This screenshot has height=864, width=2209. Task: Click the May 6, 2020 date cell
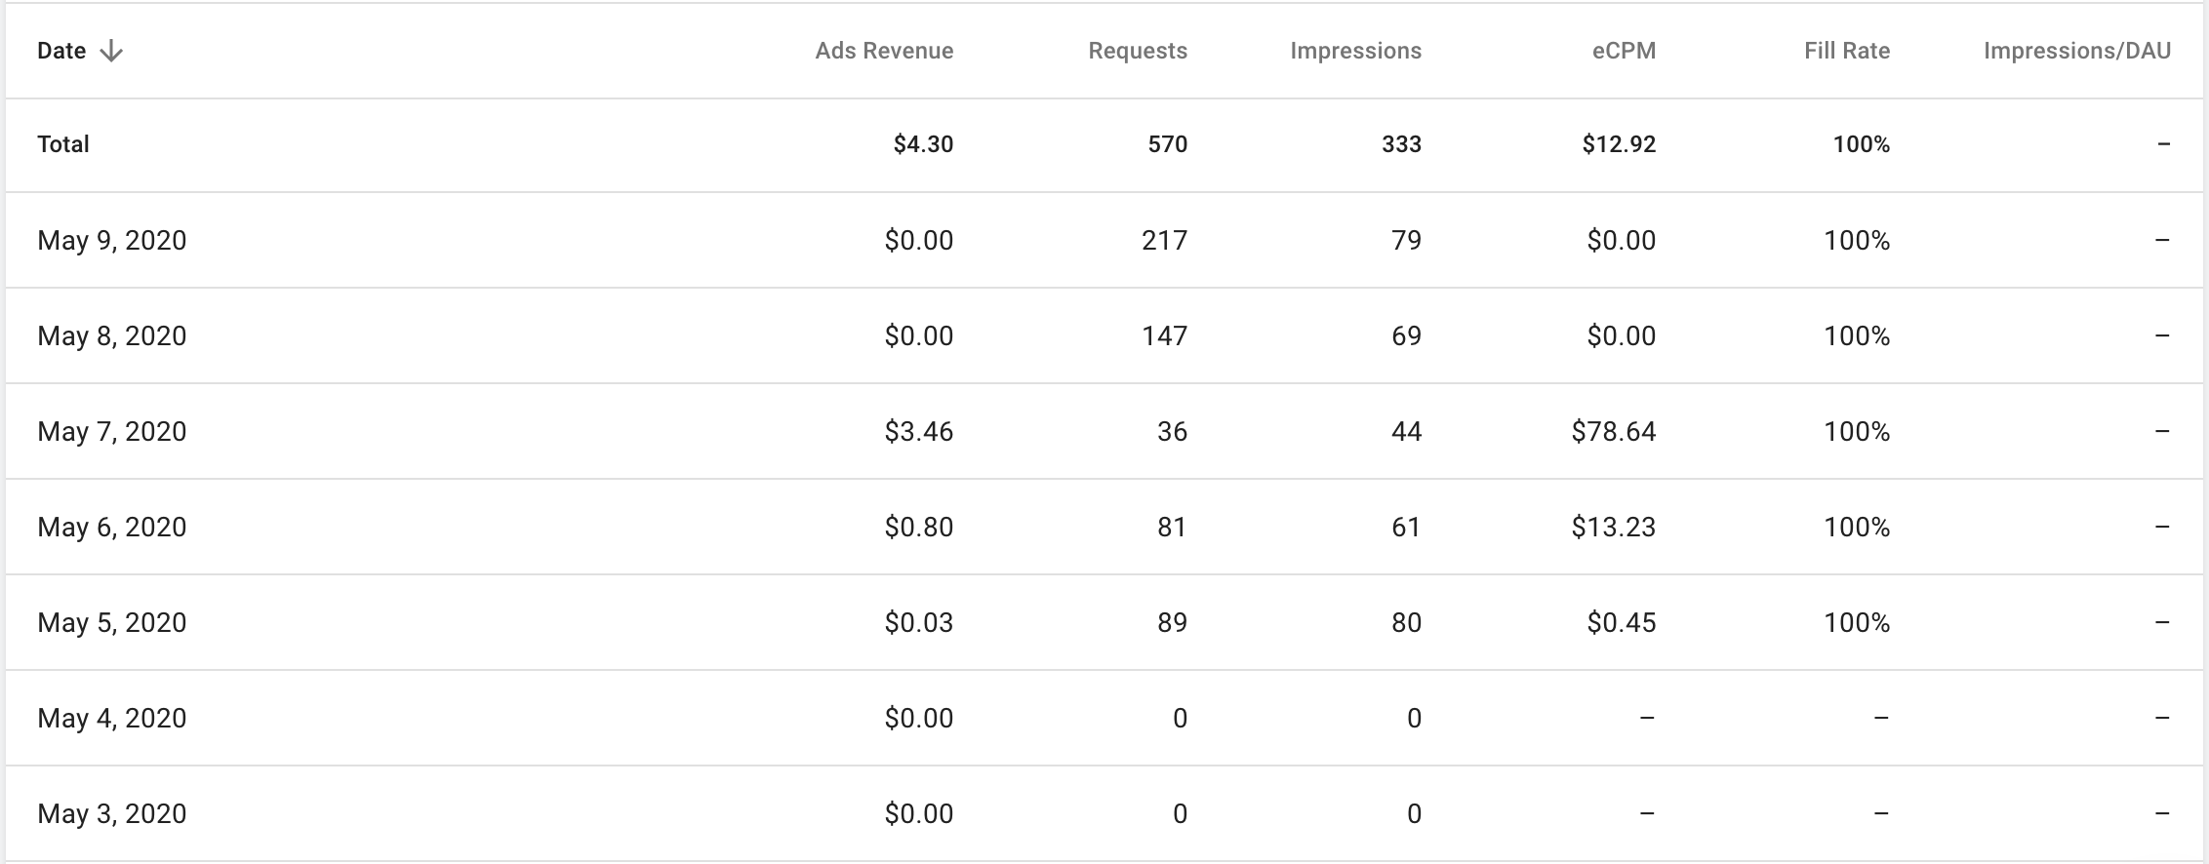(111, 528)
